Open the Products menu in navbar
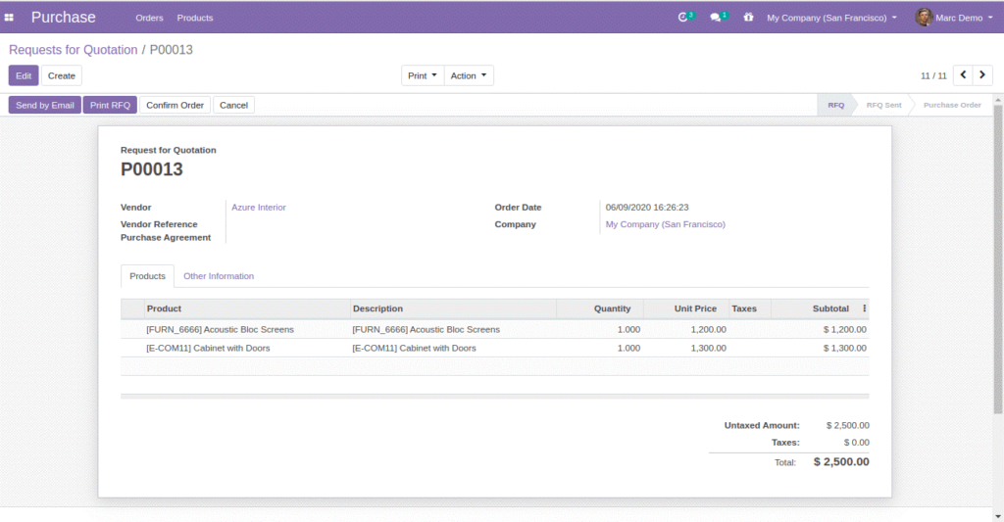This screenshot has height=522, width=1004. pyautogui.click(x=195, y=18)
